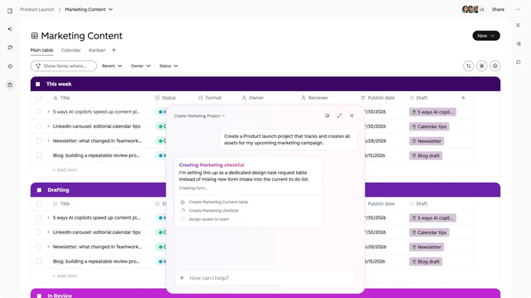This screenshot has height=298, width=531.
Task: Expand LinkedIn carousel row in This week
Action: (49, 126)
